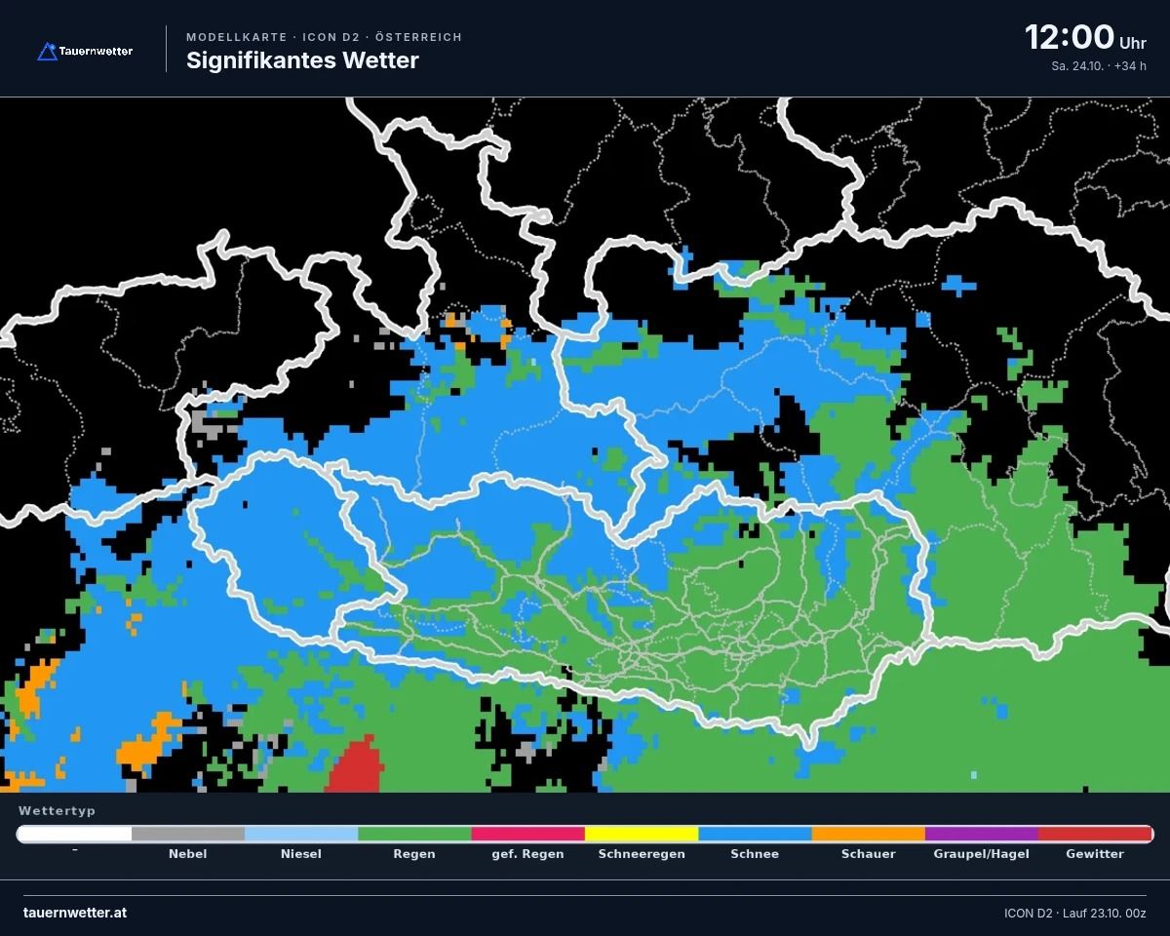
Task: Open the tauernwetter.at footer link
Action: (x=75, y=913)
